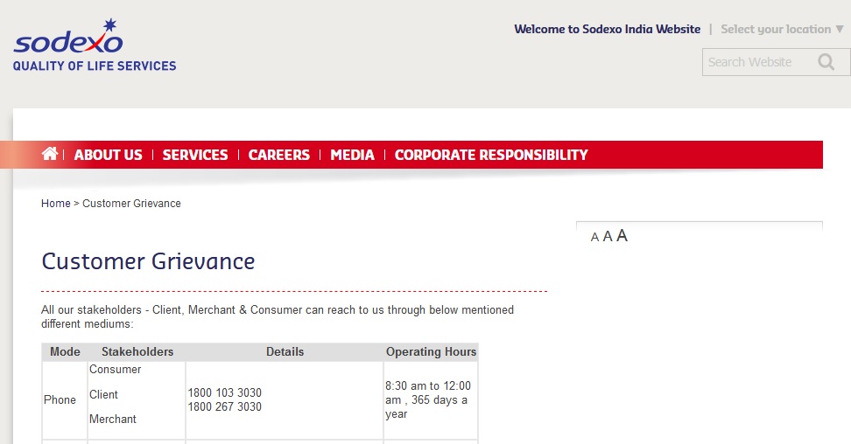Click the Welcome to Sodexo India Website text

[608, 29]
